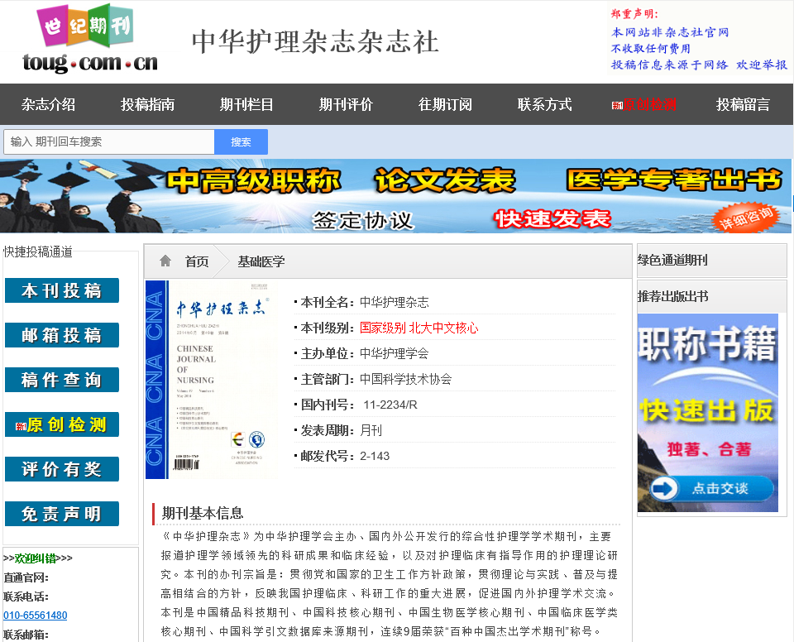Open 评价有奖 sidebar button

point(62,469)
